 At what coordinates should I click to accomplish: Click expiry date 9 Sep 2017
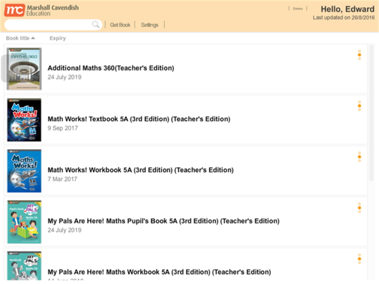(x=63, y=128)
